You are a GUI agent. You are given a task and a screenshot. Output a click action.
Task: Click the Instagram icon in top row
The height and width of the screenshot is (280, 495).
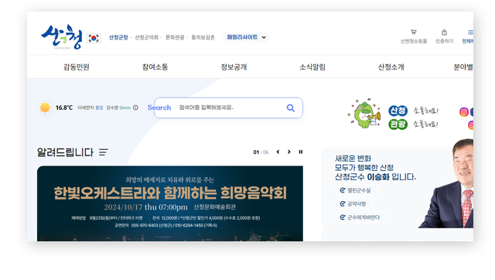pyautogui.click(x=463, y=111)
